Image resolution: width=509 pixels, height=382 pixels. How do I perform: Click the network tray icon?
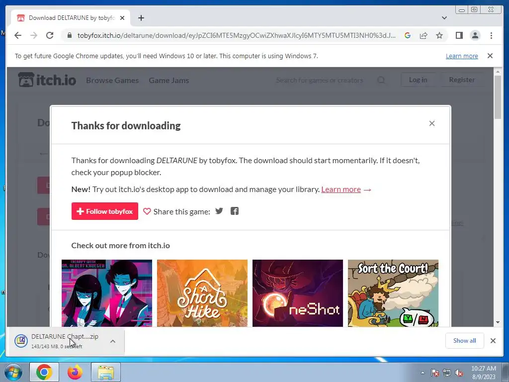pos(447,373)
